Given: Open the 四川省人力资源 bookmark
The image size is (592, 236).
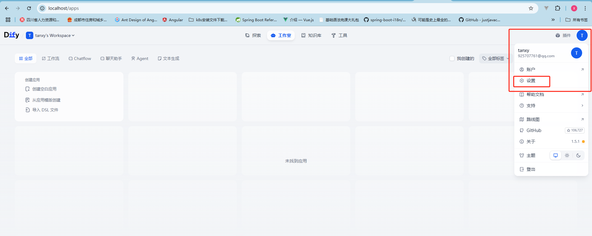Looking at the screenshot, I should point(39,20).
